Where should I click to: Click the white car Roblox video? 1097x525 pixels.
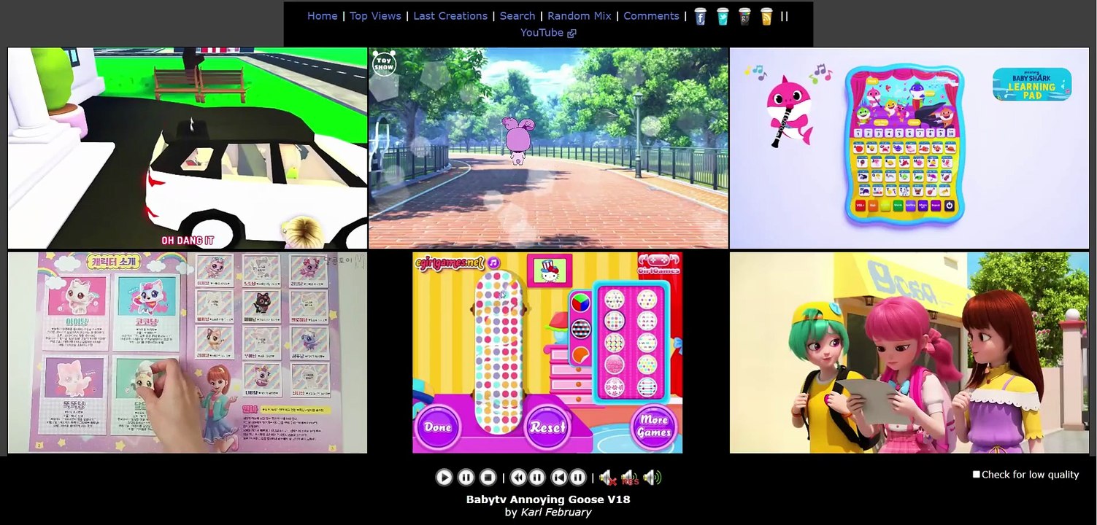[188, 149]
